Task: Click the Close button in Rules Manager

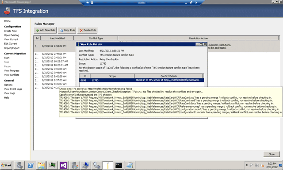Action: (272, 154)
